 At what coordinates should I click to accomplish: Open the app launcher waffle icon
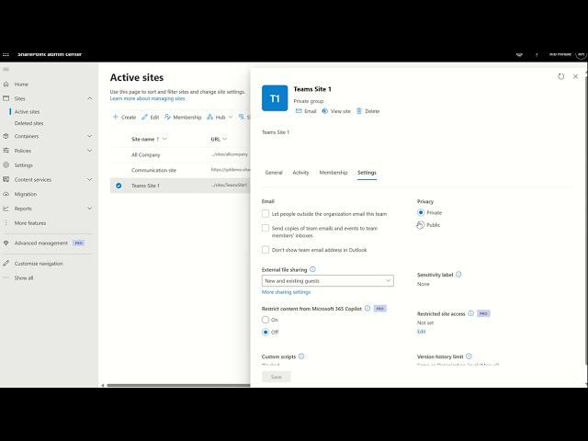(6, 55)
